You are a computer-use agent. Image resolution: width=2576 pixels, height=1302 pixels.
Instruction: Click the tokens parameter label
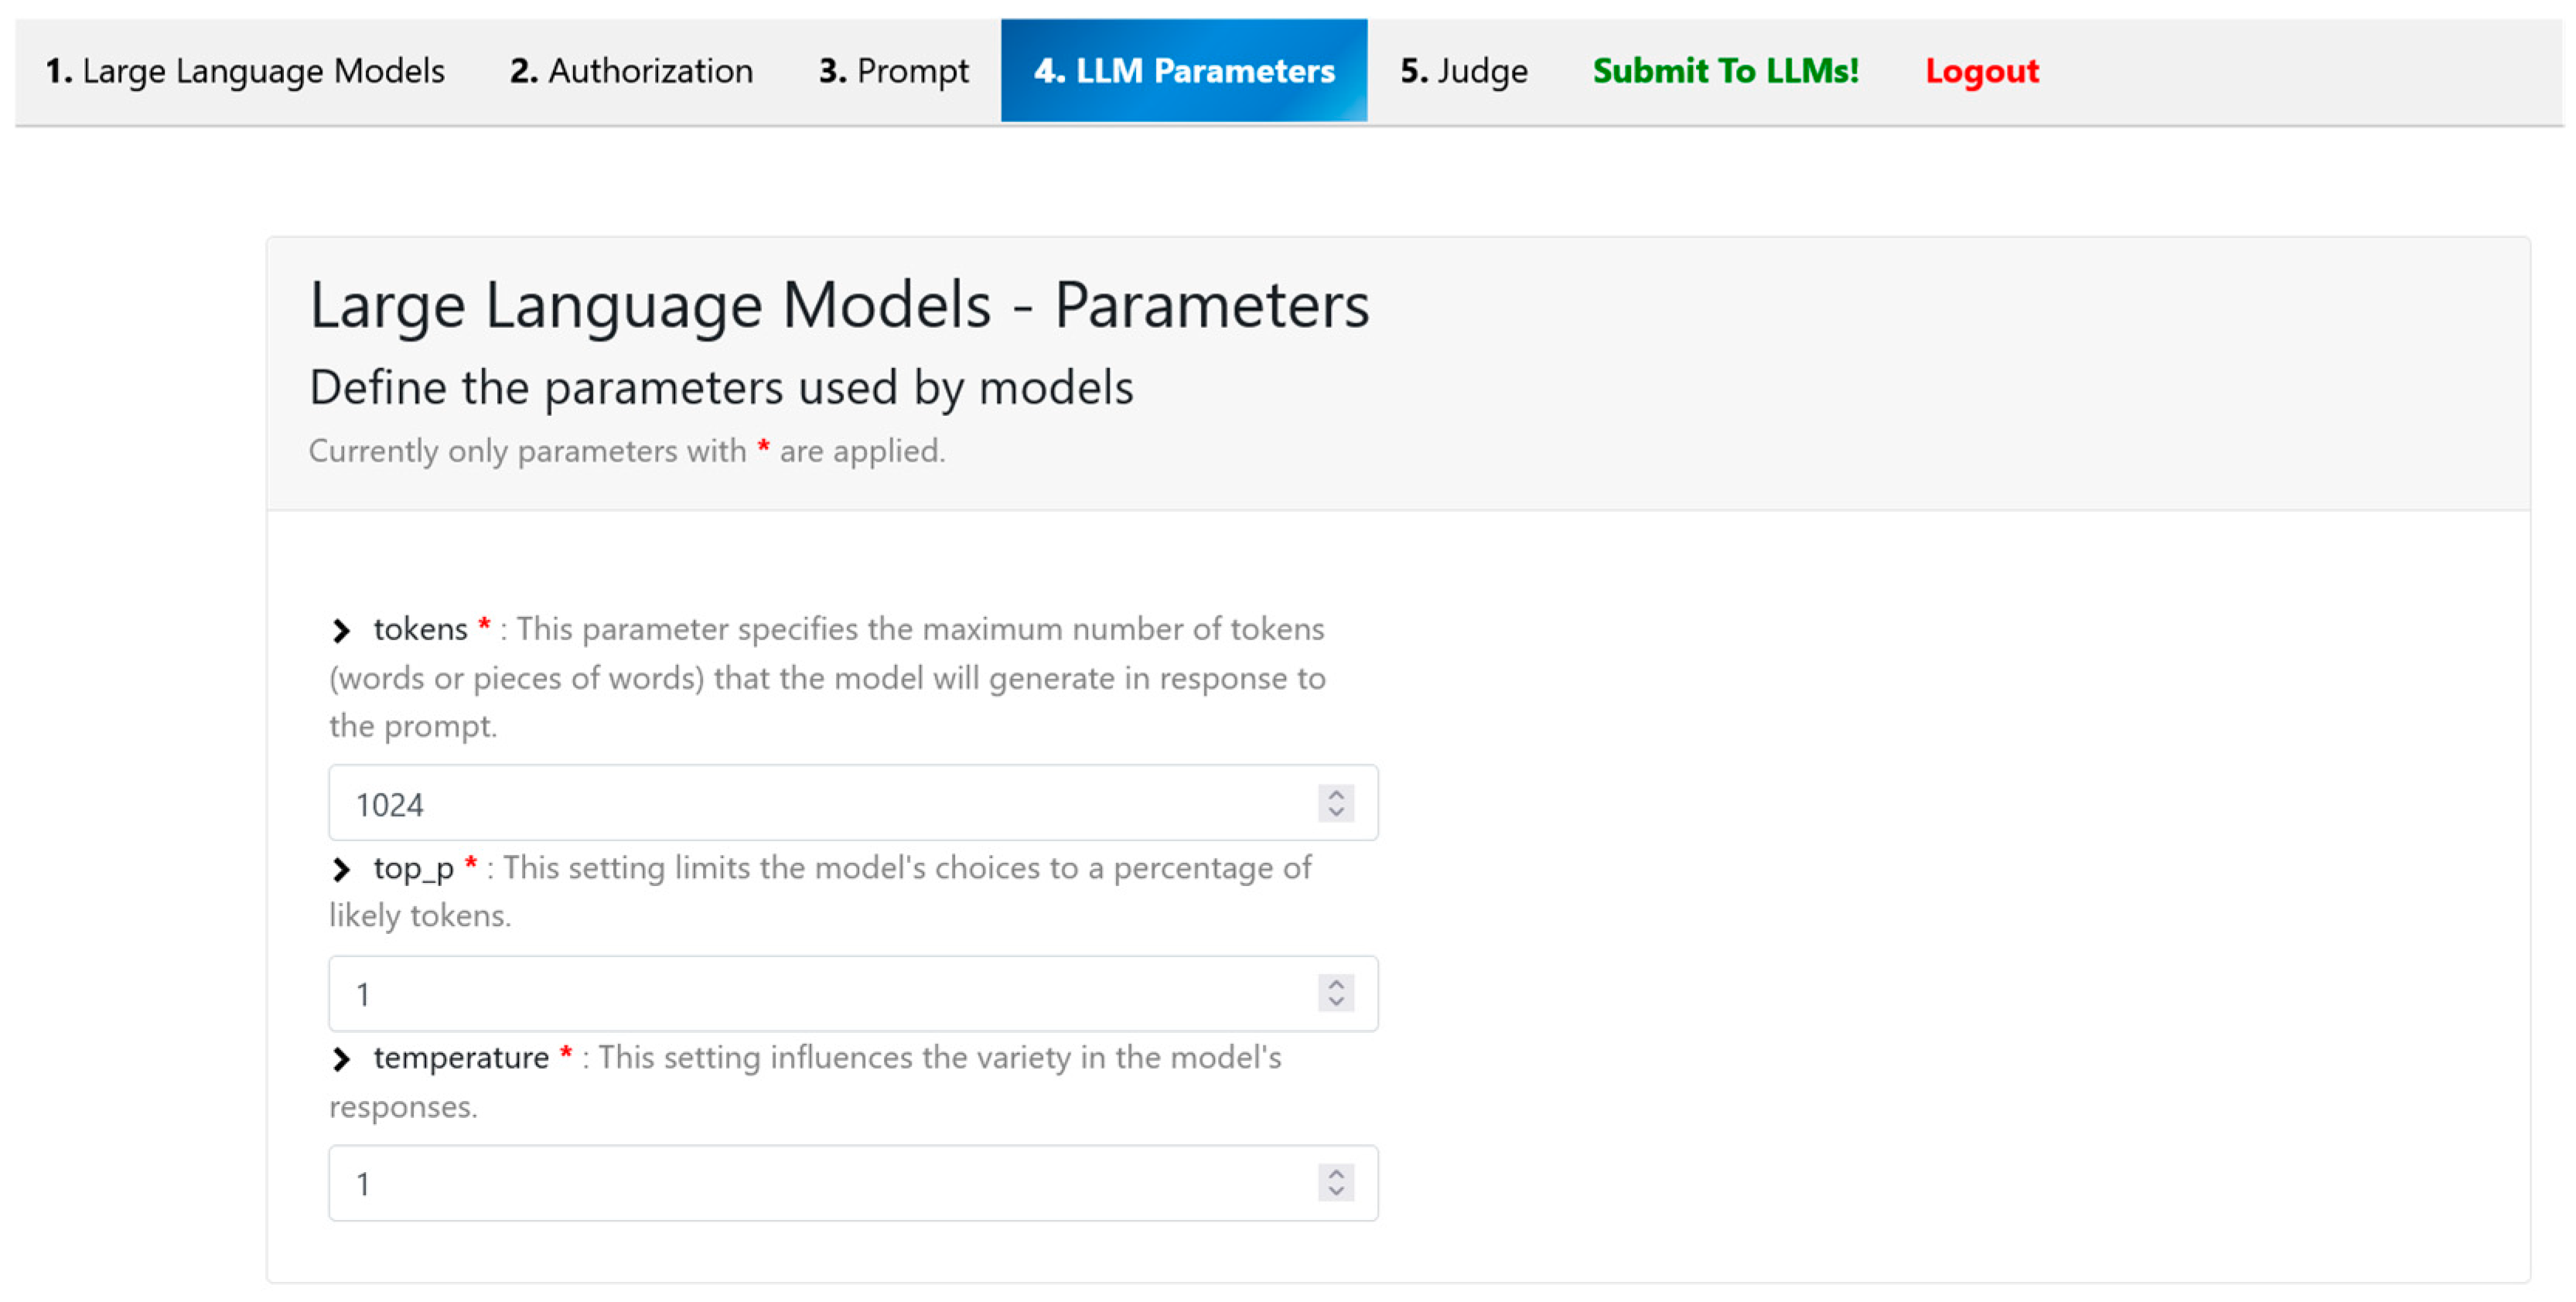click(x=420, y=630)
